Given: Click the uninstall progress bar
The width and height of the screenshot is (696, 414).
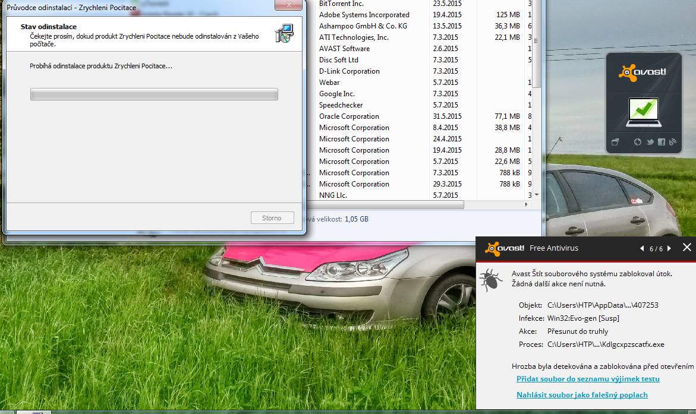Looking at the screenshot, I should (154, 94).
